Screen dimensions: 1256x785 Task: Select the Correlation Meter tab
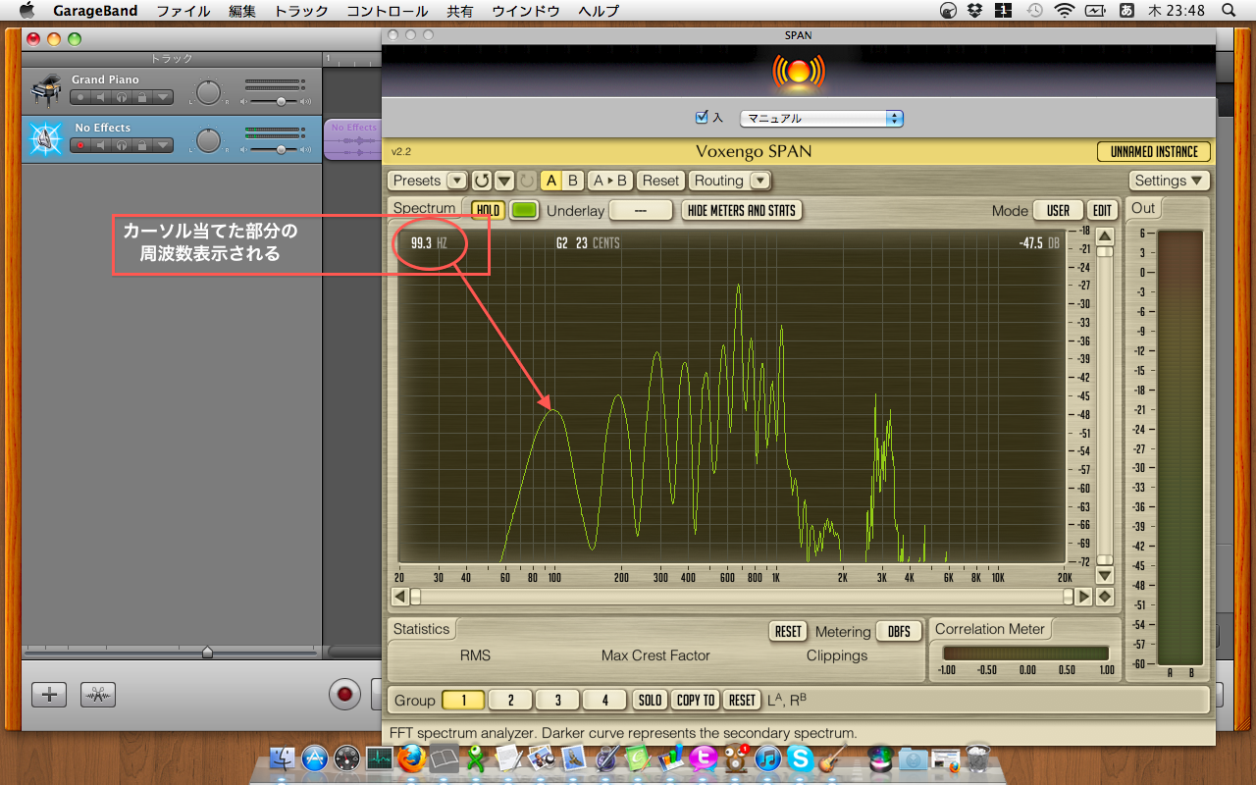[x=991, y=629]
